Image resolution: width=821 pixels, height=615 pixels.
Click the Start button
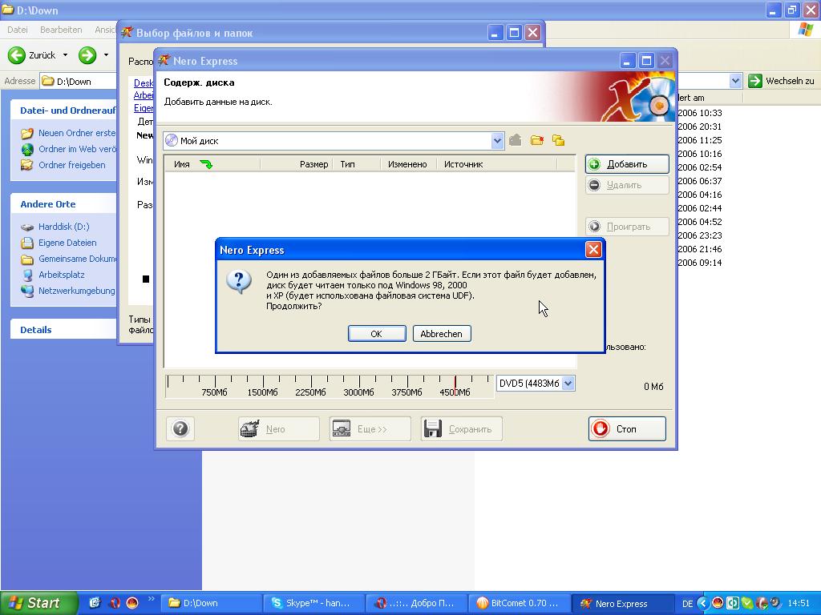click(x=38, y=603)
